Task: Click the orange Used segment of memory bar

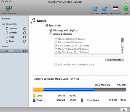Action: [38, 89]
